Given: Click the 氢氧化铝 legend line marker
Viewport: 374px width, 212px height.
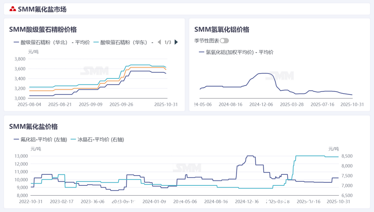Looking at the screenshot, I should tap(202, 52).
